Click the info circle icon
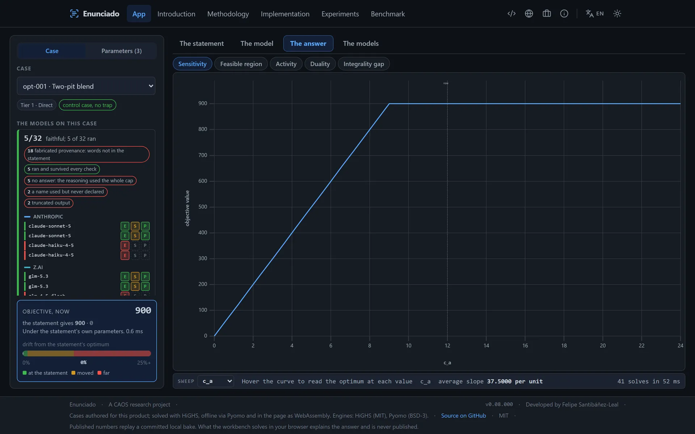Viewport: 695px width, 434px height. tap(564, 14)
